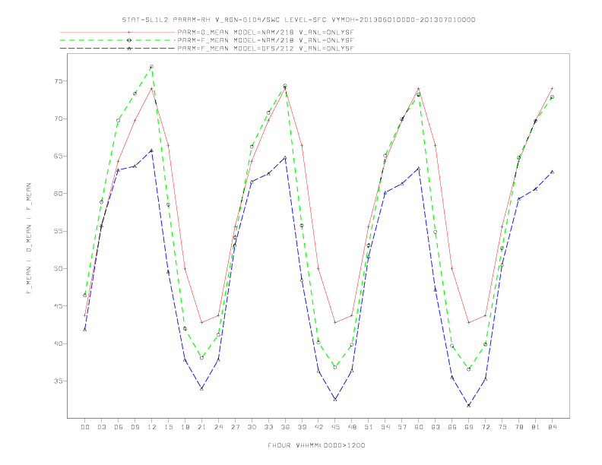This screenshot has height=465, width=602.
Task: Click x-axis tick label 54
Action: (385, 427)
